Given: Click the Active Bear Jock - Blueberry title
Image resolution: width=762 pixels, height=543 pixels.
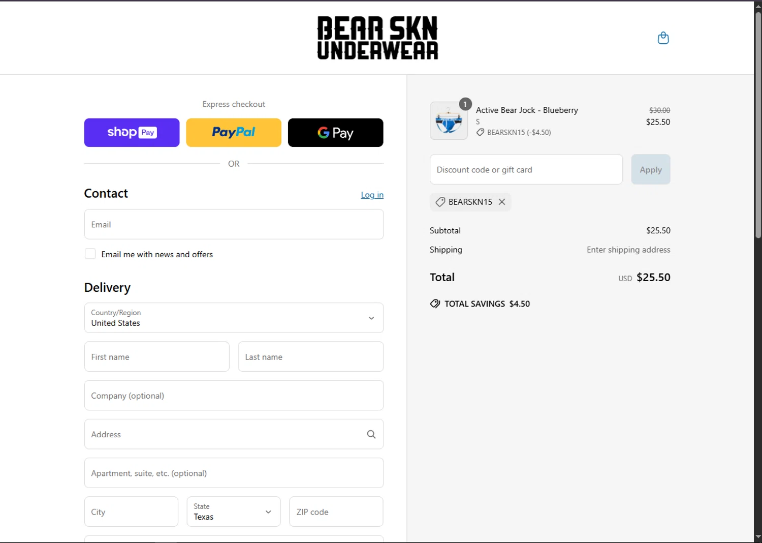Looking at the screenshot, I should pyautogui.click(x=527, y=110).
